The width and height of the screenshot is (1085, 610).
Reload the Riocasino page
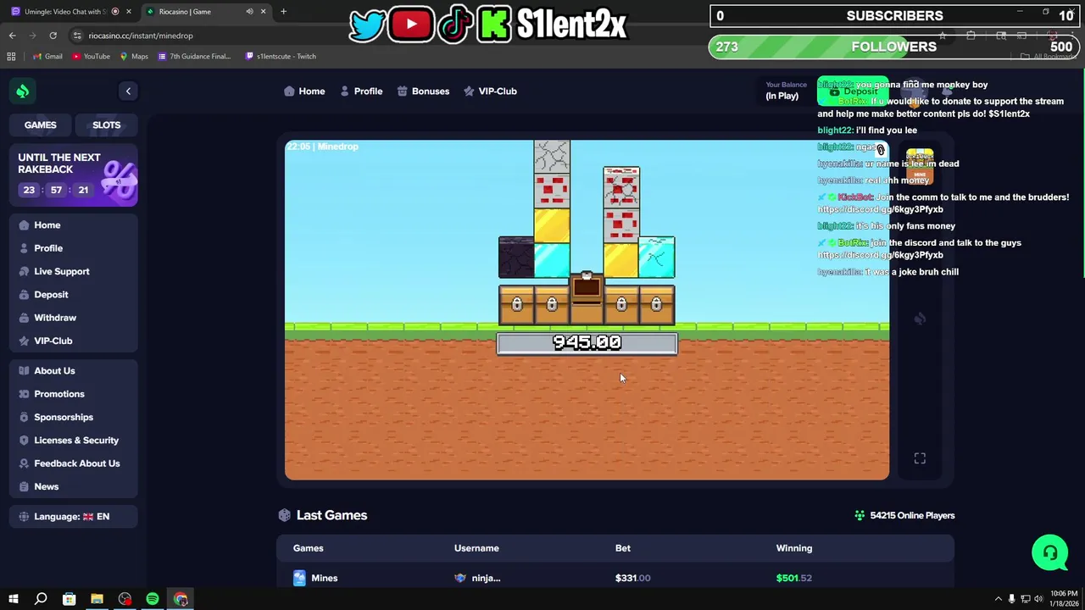pos(53,36)
